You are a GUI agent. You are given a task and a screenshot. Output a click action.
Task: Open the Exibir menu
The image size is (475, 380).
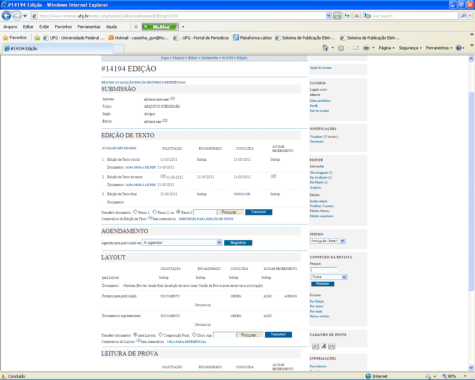tap(44, 27)
